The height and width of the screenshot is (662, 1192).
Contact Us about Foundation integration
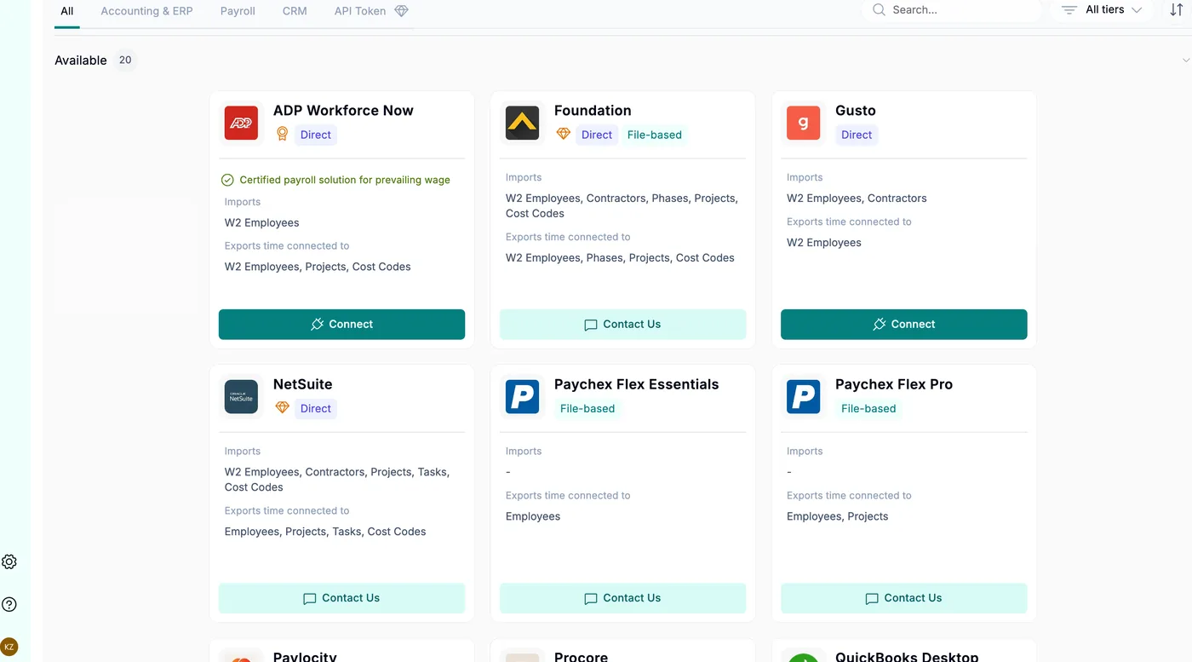point(622,325)
